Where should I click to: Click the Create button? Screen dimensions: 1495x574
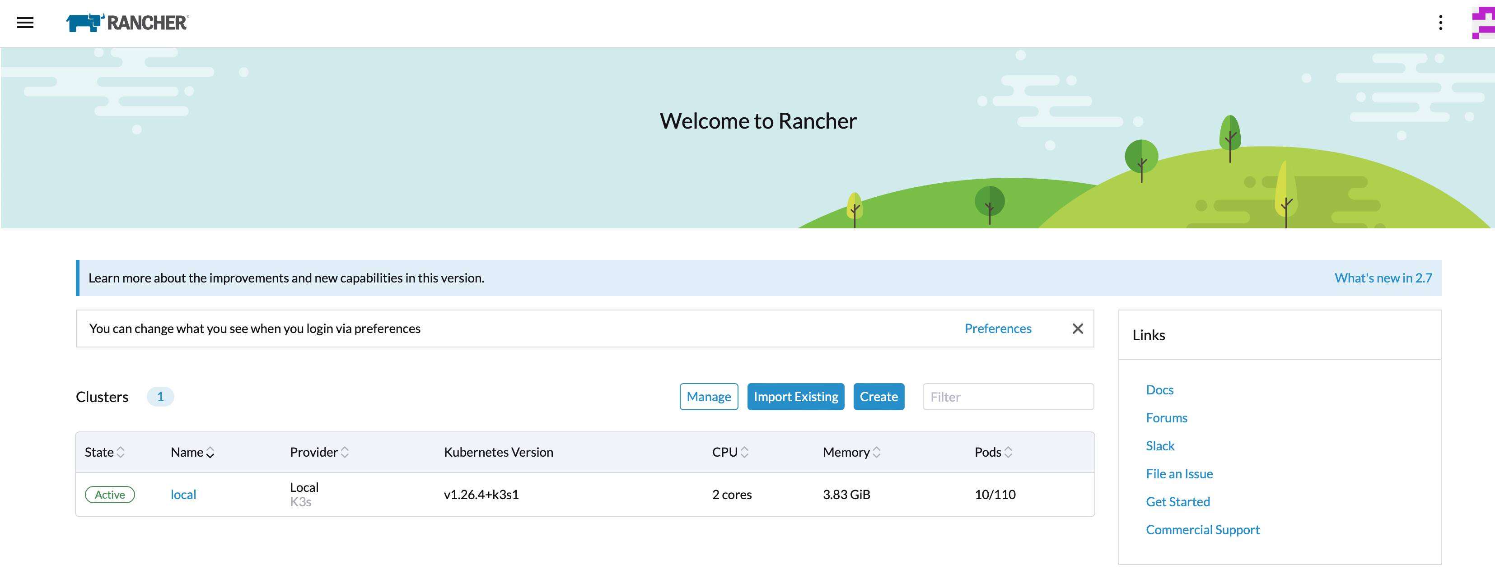(x=878, y=397)
